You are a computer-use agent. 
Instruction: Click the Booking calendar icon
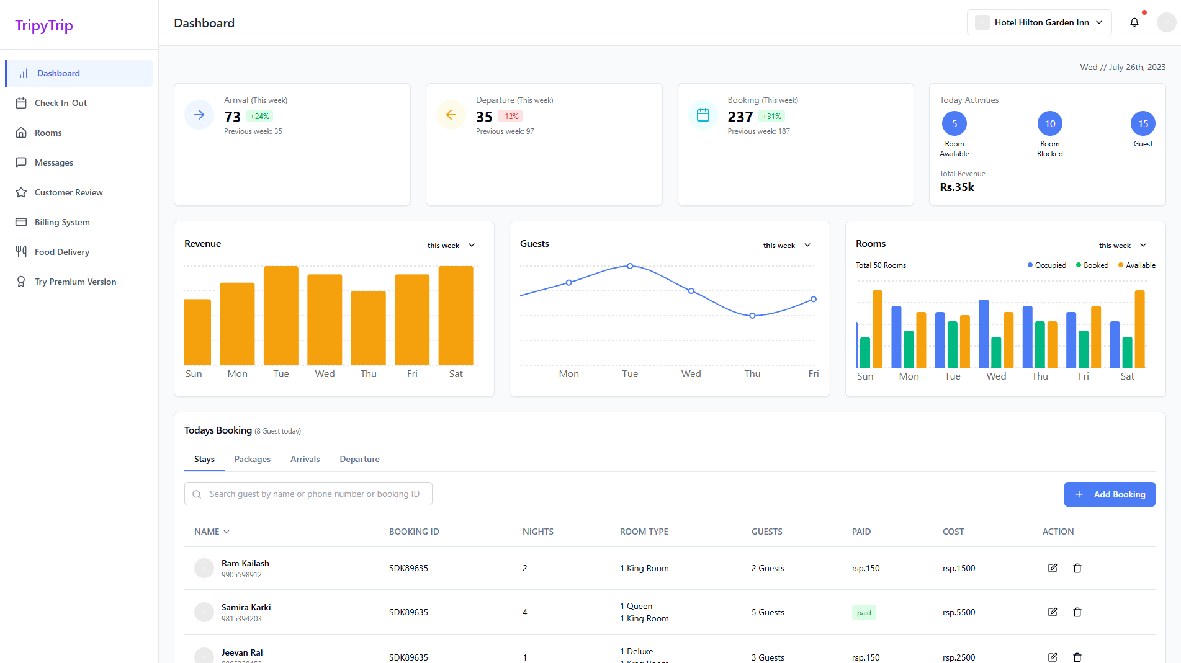[x=703, y=115]
